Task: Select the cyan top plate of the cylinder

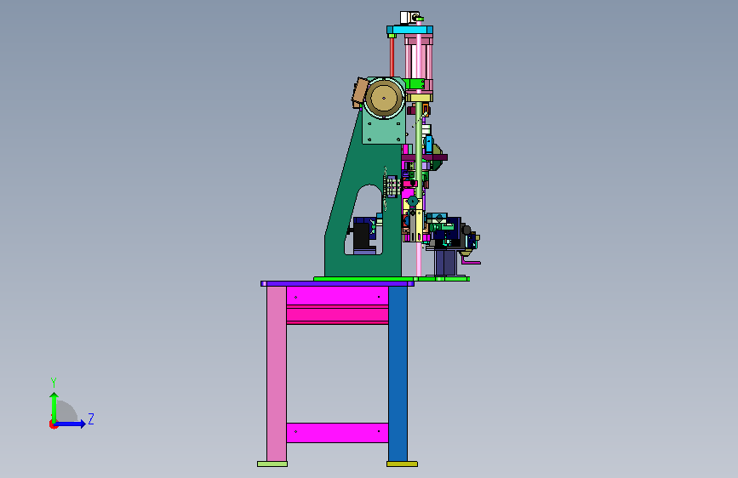Action: [410, 30]
